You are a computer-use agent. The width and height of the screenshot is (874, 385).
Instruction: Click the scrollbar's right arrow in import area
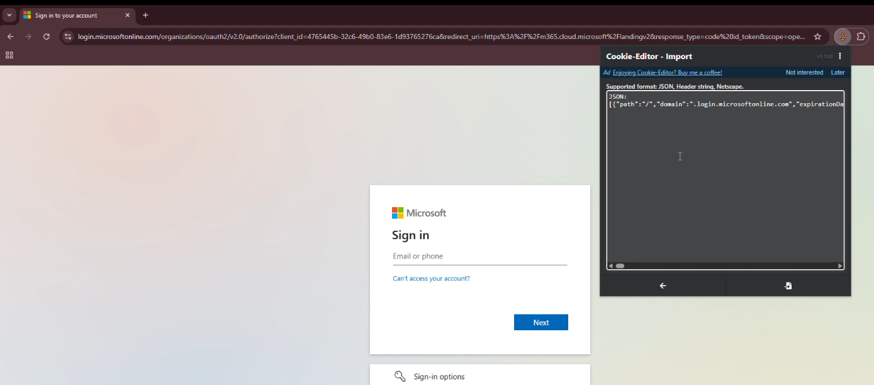click(840, 266)
